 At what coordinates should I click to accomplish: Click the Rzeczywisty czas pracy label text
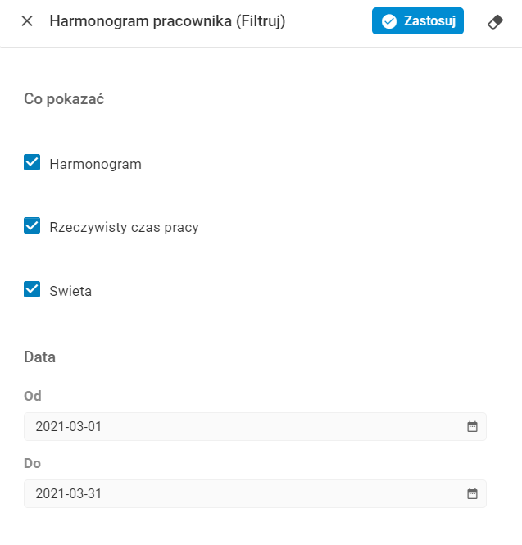tap(124, 227)
